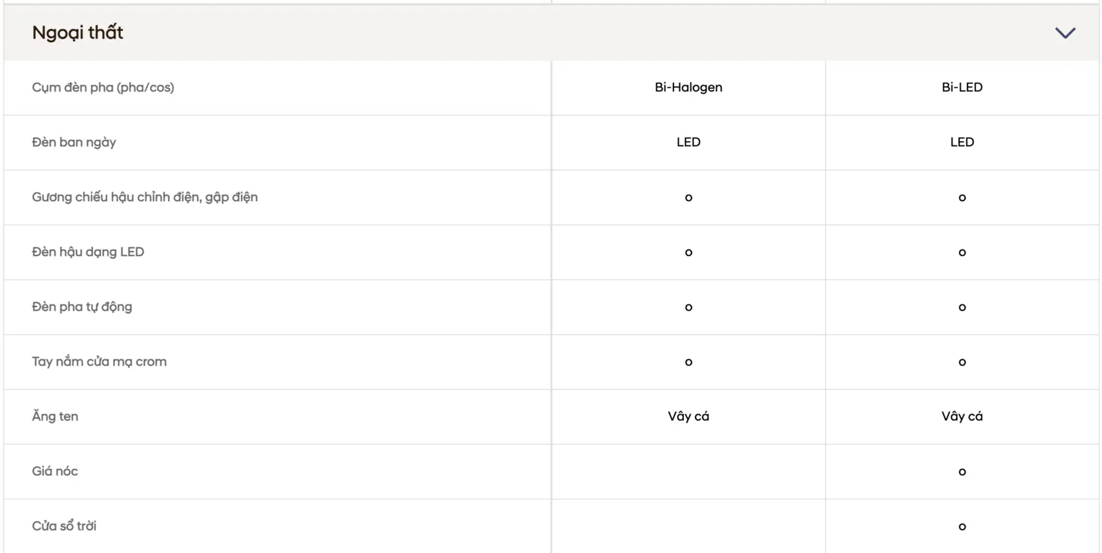Select the Cụm đèn pha (pha/cos) row label
Image resolution: width=1102 pixels, height=553 pixels.
point(103,87)
